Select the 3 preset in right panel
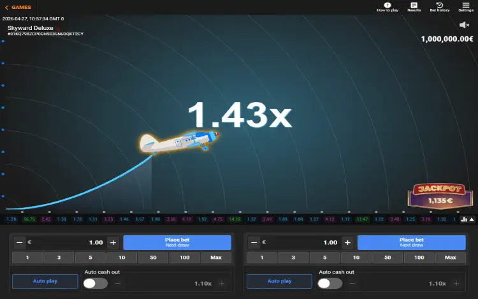The height and width of the screenshot is (299, 478). 293,258
